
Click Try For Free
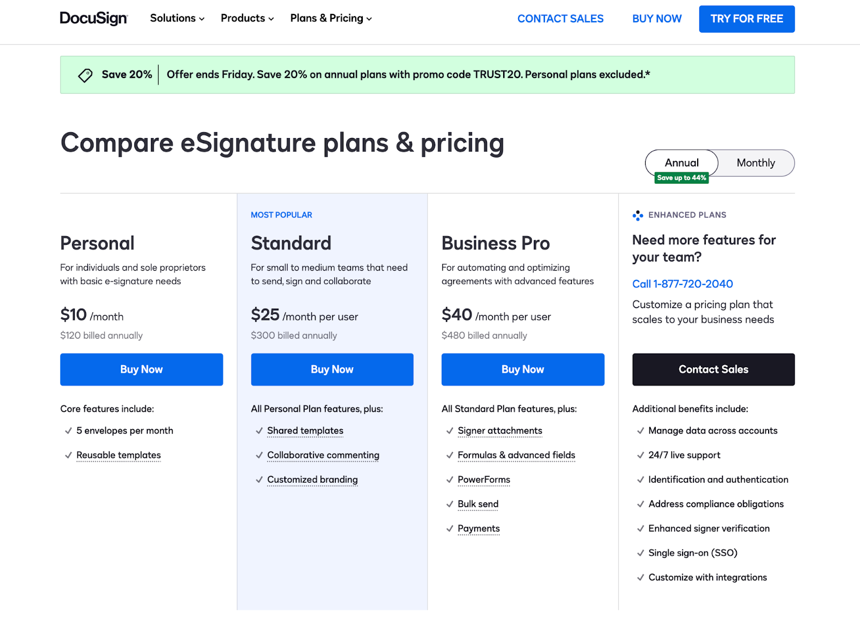pos(747,18)
